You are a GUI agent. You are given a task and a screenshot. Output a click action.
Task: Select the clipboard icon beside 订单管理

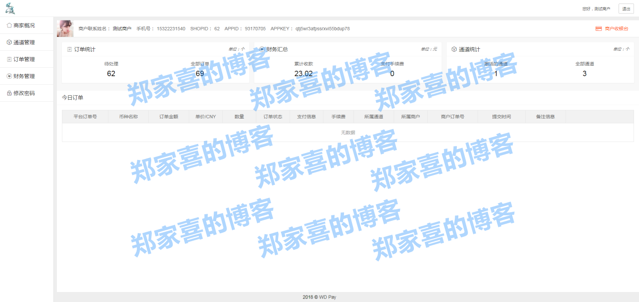point(9,59)
